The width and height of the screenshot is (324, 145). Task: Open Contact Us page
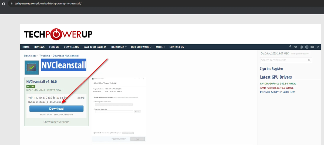pos(177,47)
